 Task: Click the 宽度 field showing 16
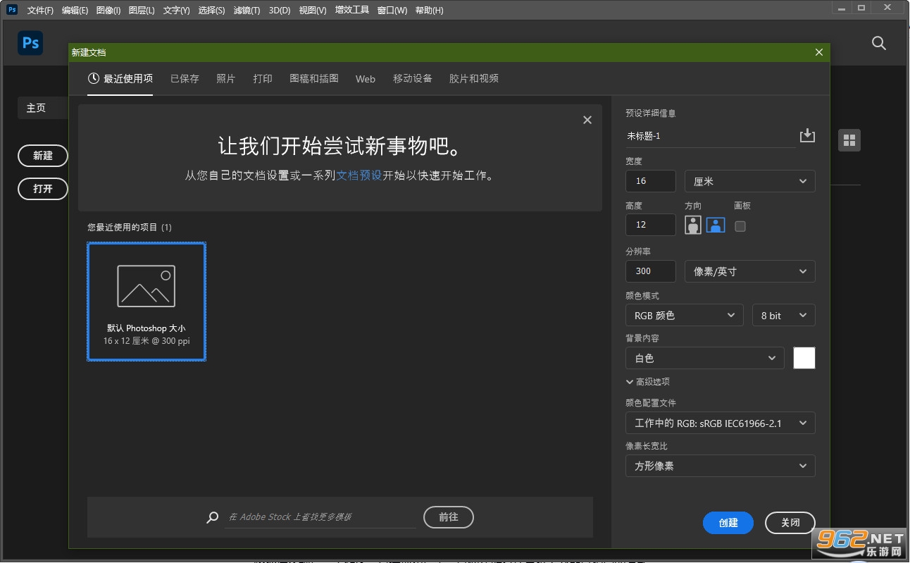click(651, 181)
